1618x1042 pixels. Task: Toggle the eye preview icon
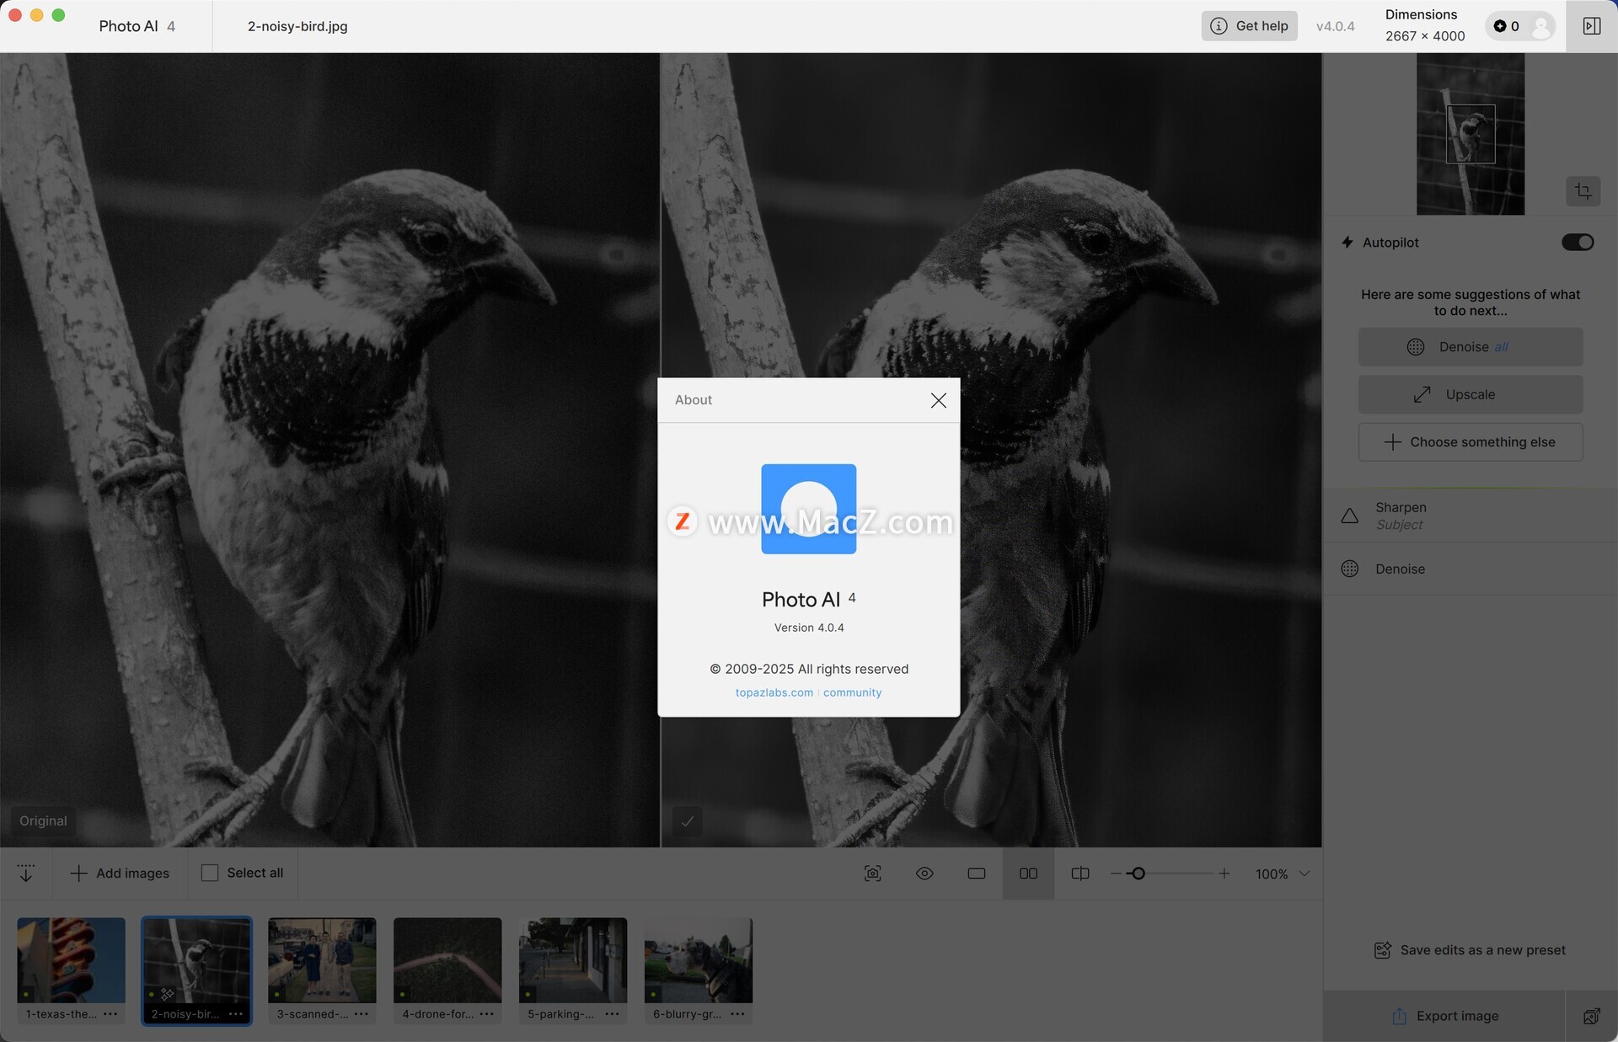(924, 874)
